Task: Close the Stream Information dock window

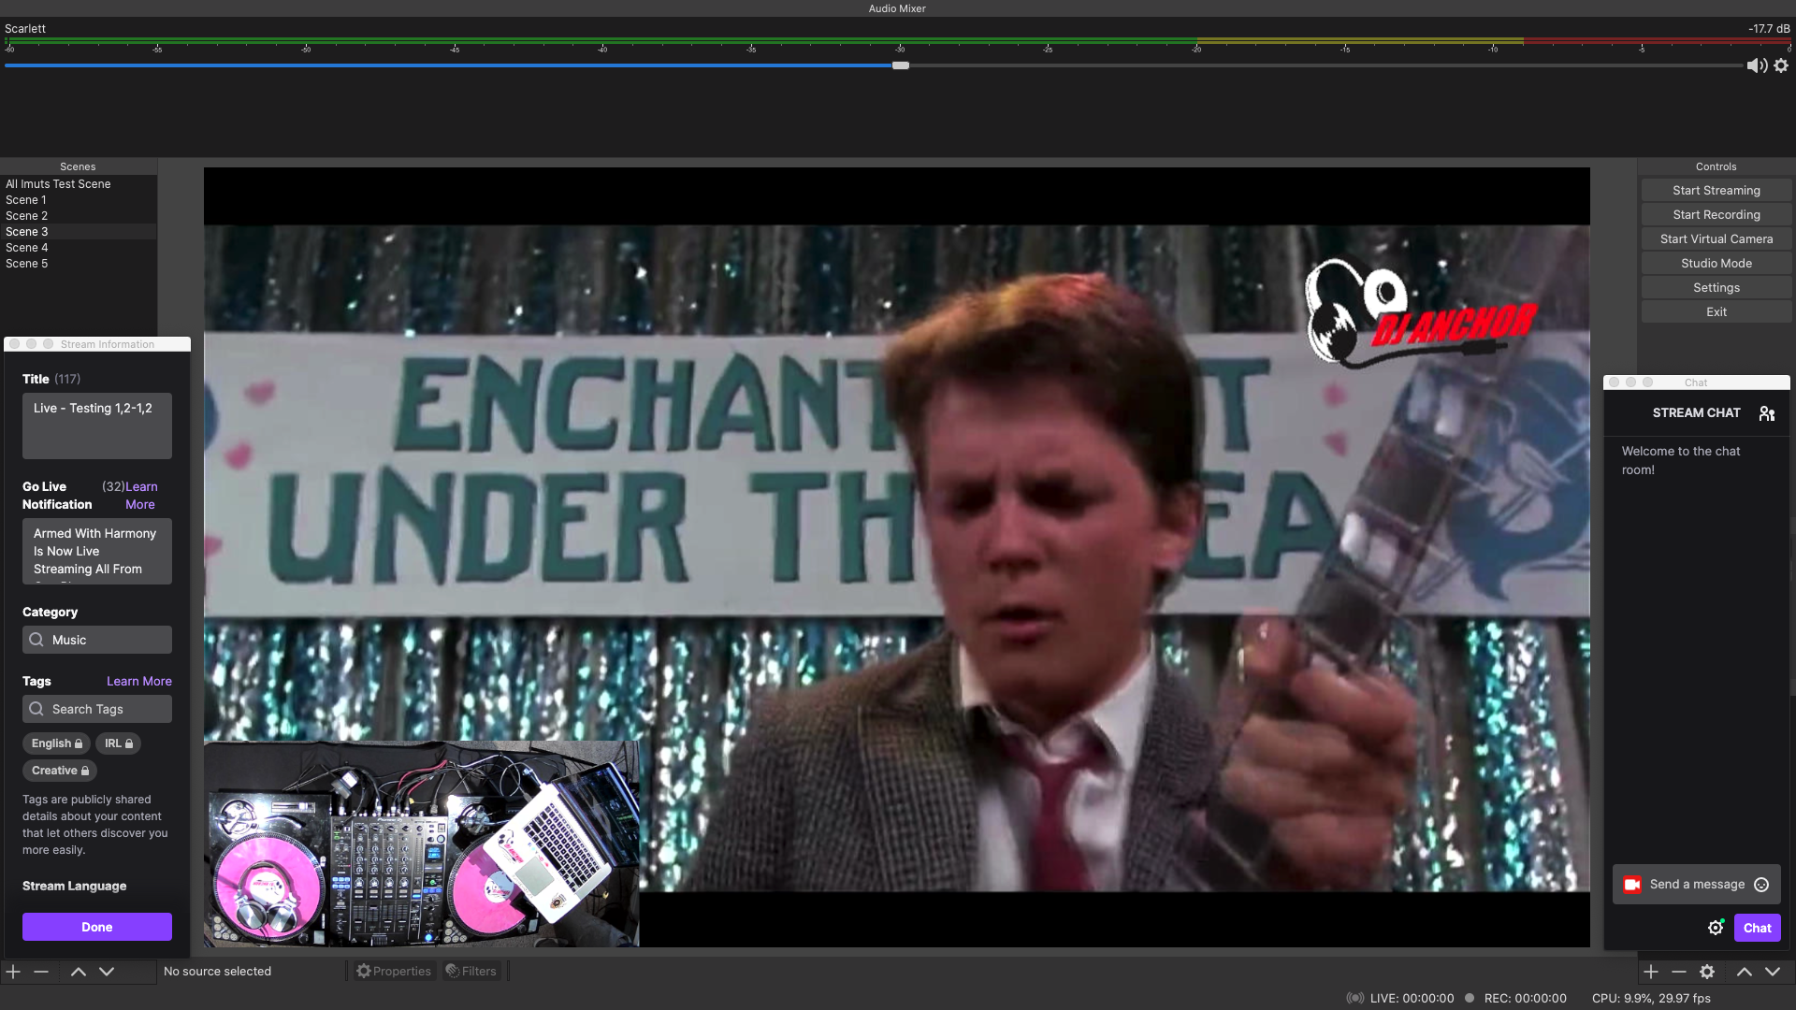Action: click(14, 344)
